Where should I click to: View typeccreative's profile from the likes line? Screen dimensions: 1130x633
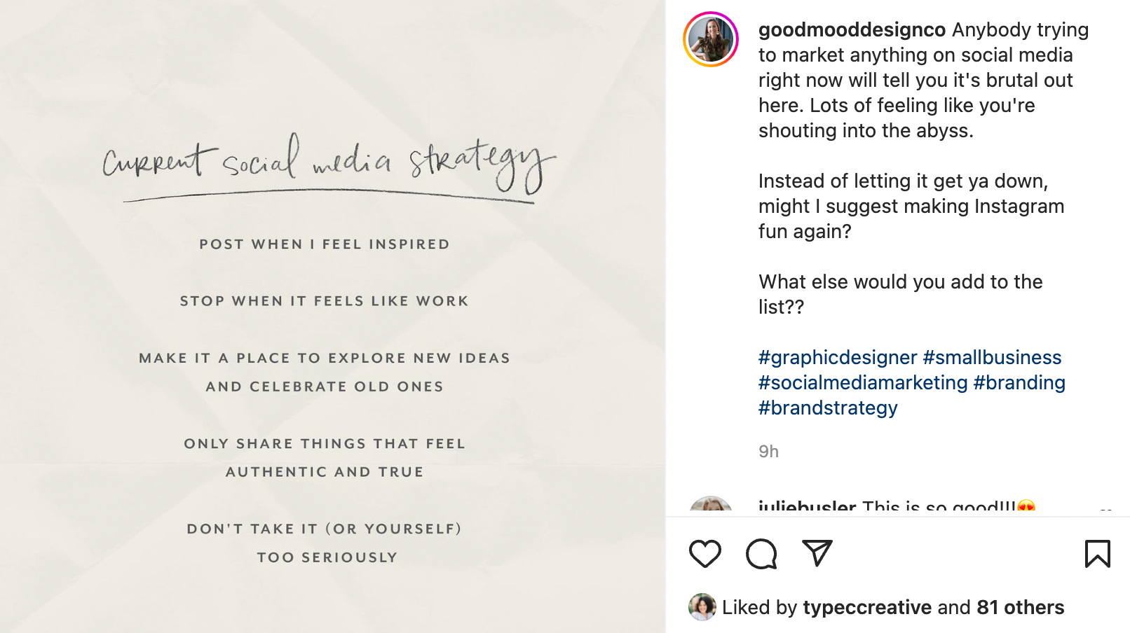[867, 607]
